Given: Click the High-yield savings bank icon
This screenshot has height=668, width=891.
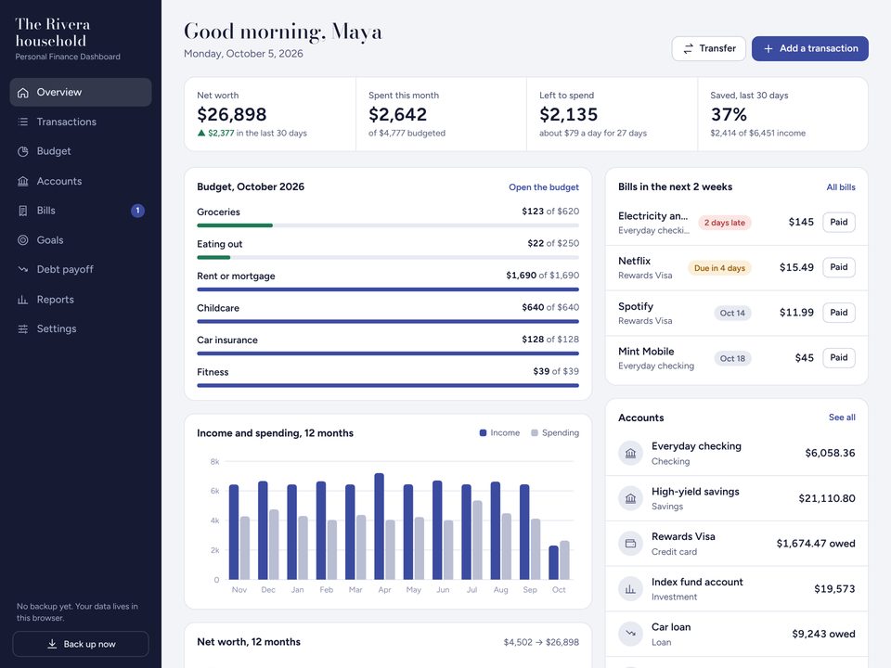Looking at the screenshot, I should coord(630,498).
